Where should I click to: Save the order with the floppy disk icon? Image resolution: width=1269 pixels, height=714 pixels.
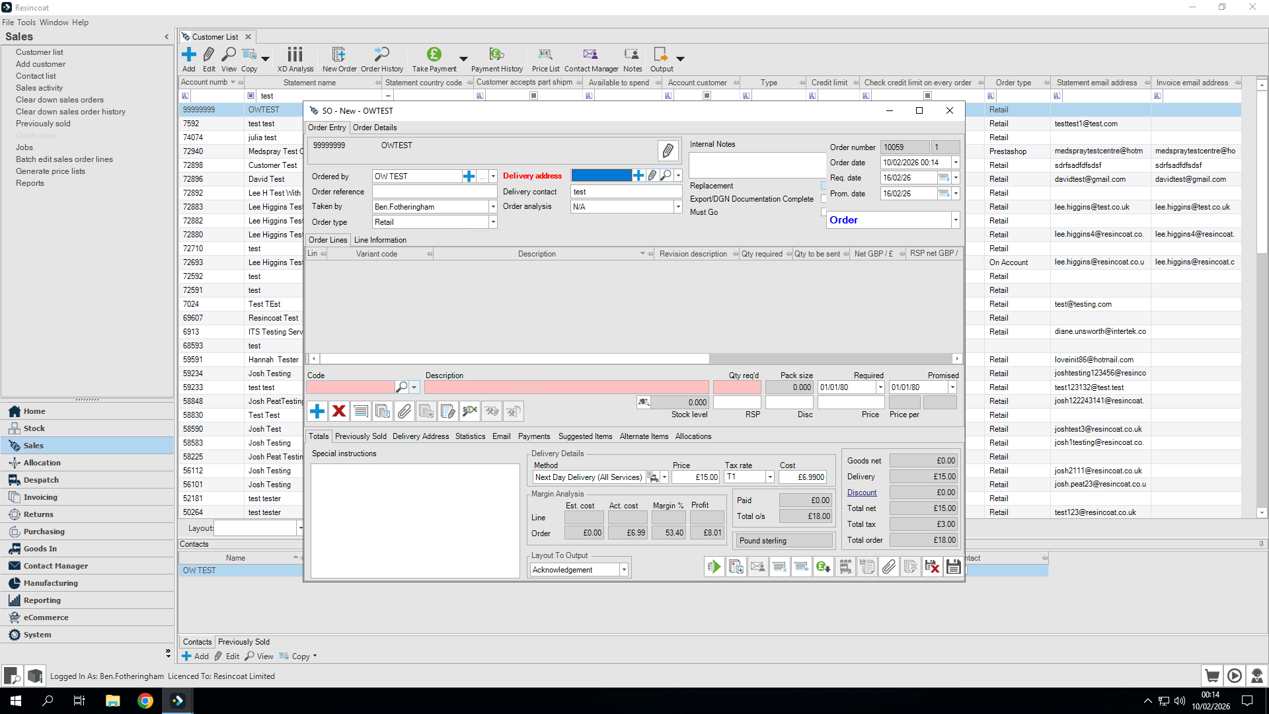pyautogui.click(x=953, y=567)
